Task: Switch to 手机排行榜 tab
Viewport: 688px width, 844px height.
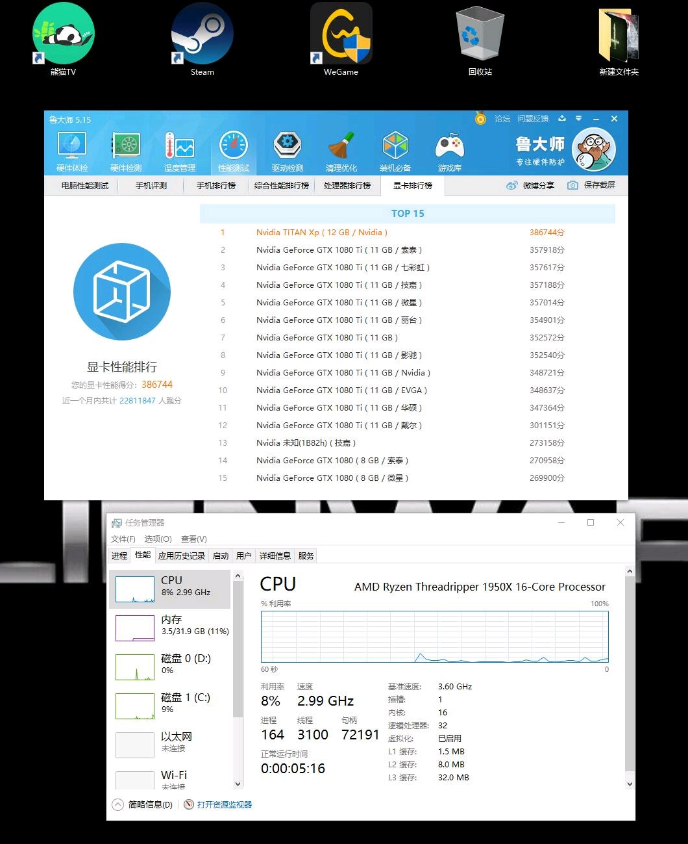Action: [x=216, y=186]
